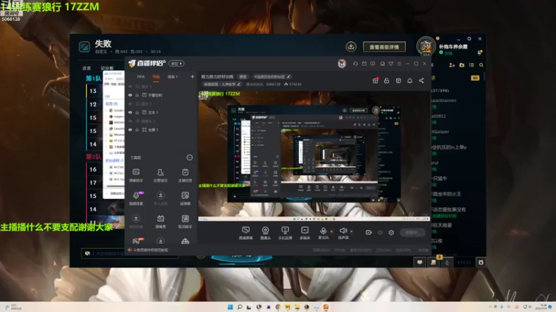This screenshot has width=556, height=312.
Task: Click new folder icon in League social panel
Action: (x=461, y=65)
